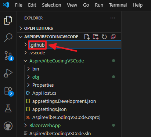Open the Edit menu
Viewport: 151px width, 137px height.
coord(32,5)
